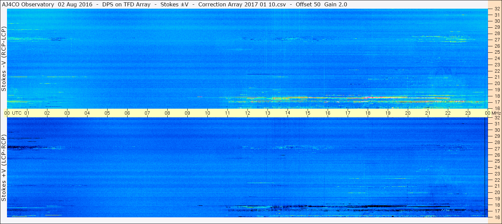
Task: Select hour 11 marker on the time axis
Action: (x=227, y=113)
